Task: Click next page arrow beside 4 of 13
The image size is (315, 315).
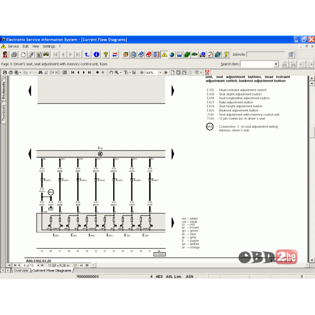Action: pyautogui.click(x=38, y=265)
